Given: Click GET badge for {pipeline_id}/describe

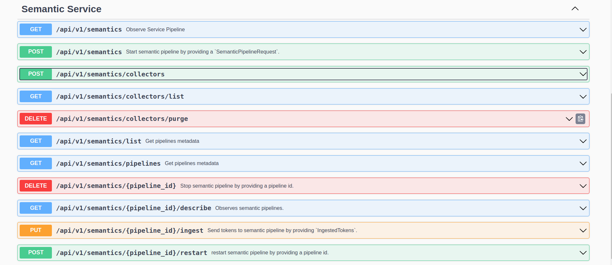Looking at the screenshot, I should [36, 208].
